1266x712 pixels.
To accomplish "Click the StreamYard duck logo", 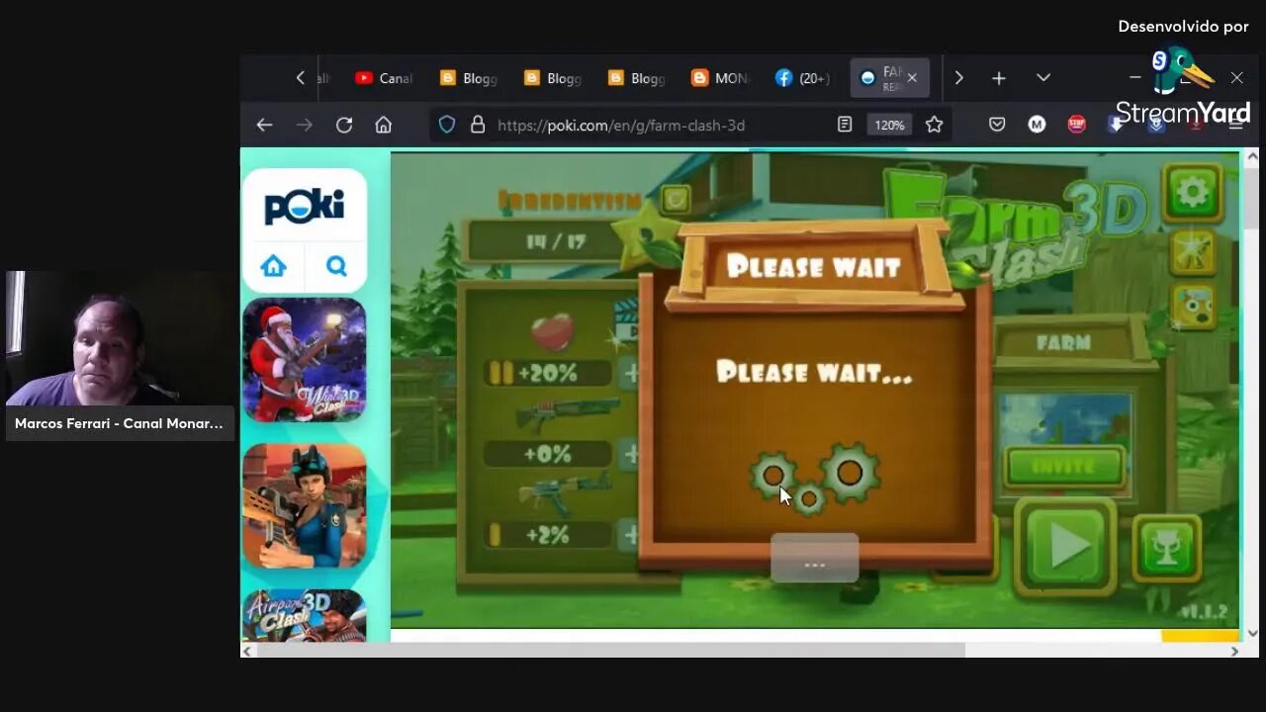I will click(x=1182, y=71).
